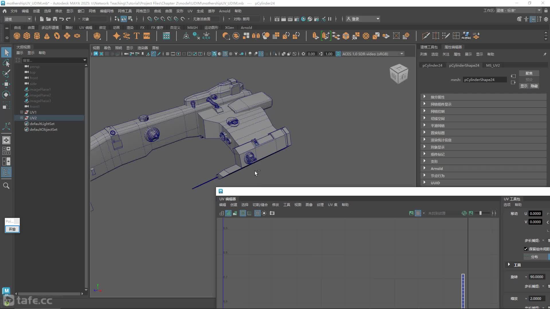Click the magnifier search icon in the left sidebar
550x309 pixels.
6,186
